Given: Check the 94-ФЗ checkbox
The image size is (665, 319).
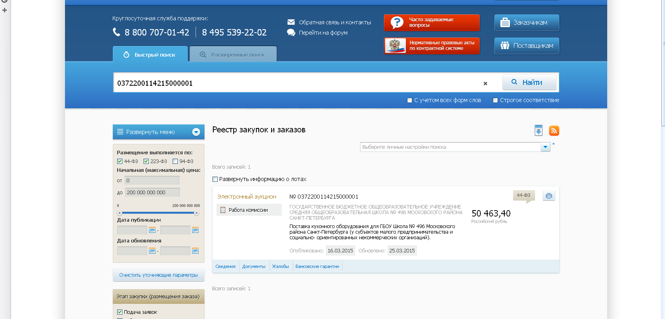Looking at the screenshot, I should point(175,161).
